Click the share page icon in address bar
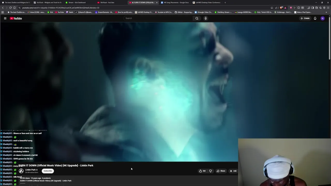The image size is (331, 186). tap(276, 8)
